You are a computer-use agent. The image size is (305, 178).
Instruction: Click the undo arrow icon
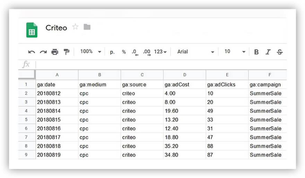pos(32,52)
